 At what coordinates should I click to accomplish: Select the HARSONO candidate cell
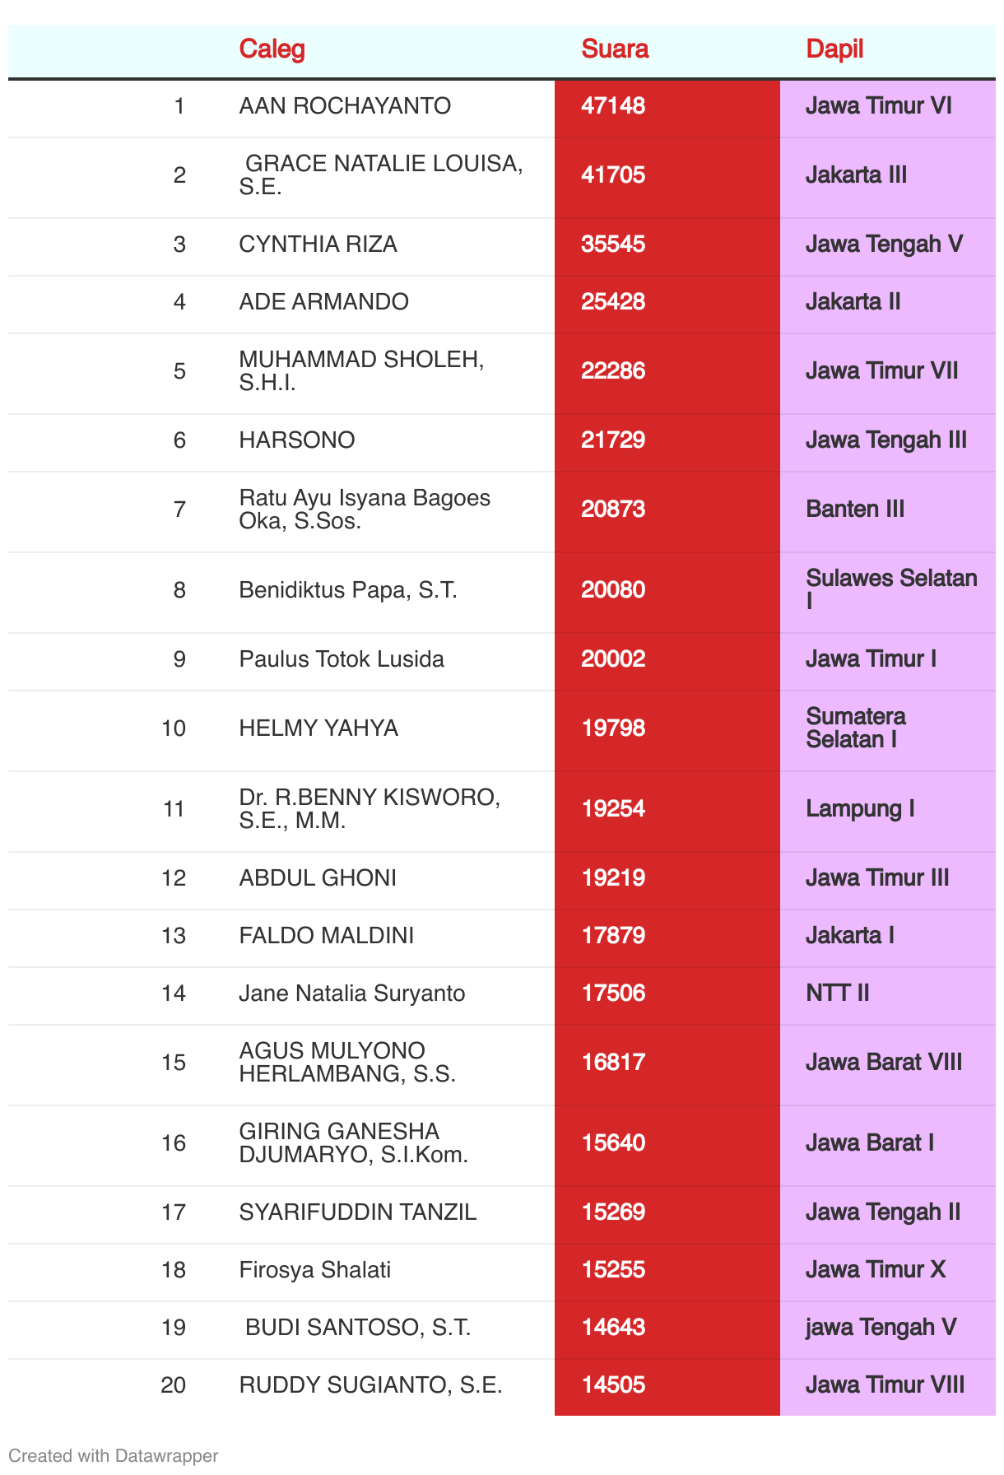[297, 440]
